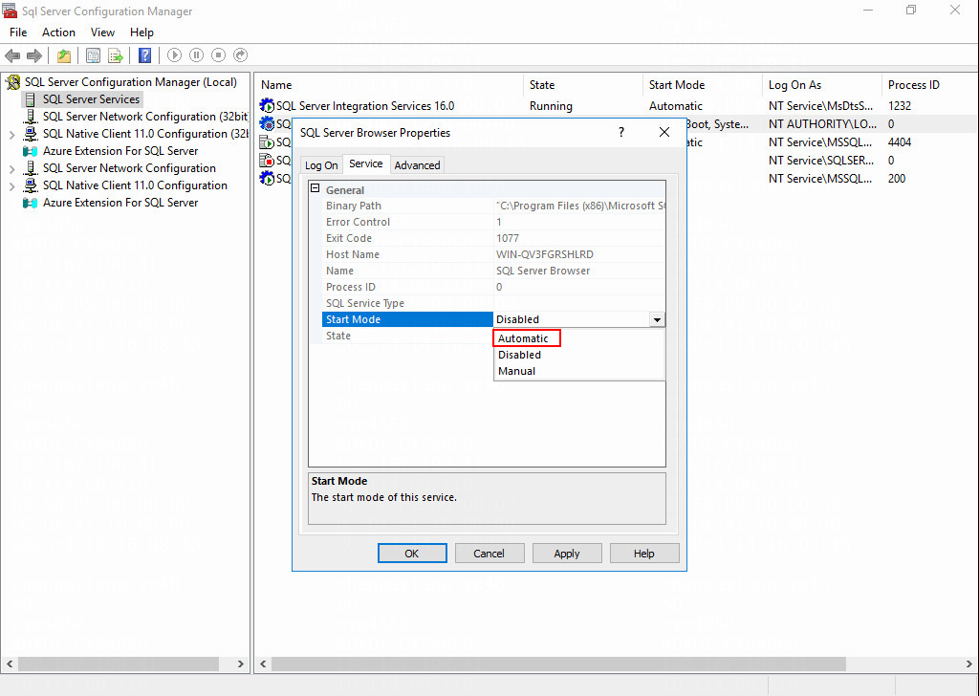
Task: Click the dialog's Help button
Action: tap(643, 553)
